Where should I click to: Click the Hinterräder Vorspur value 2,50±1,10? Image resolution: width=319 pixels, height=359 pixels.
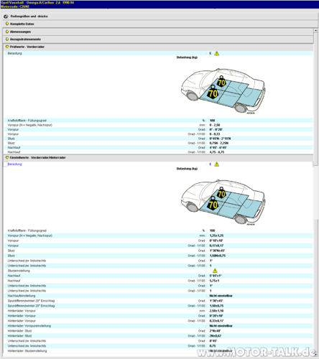[x=216, y=311]
